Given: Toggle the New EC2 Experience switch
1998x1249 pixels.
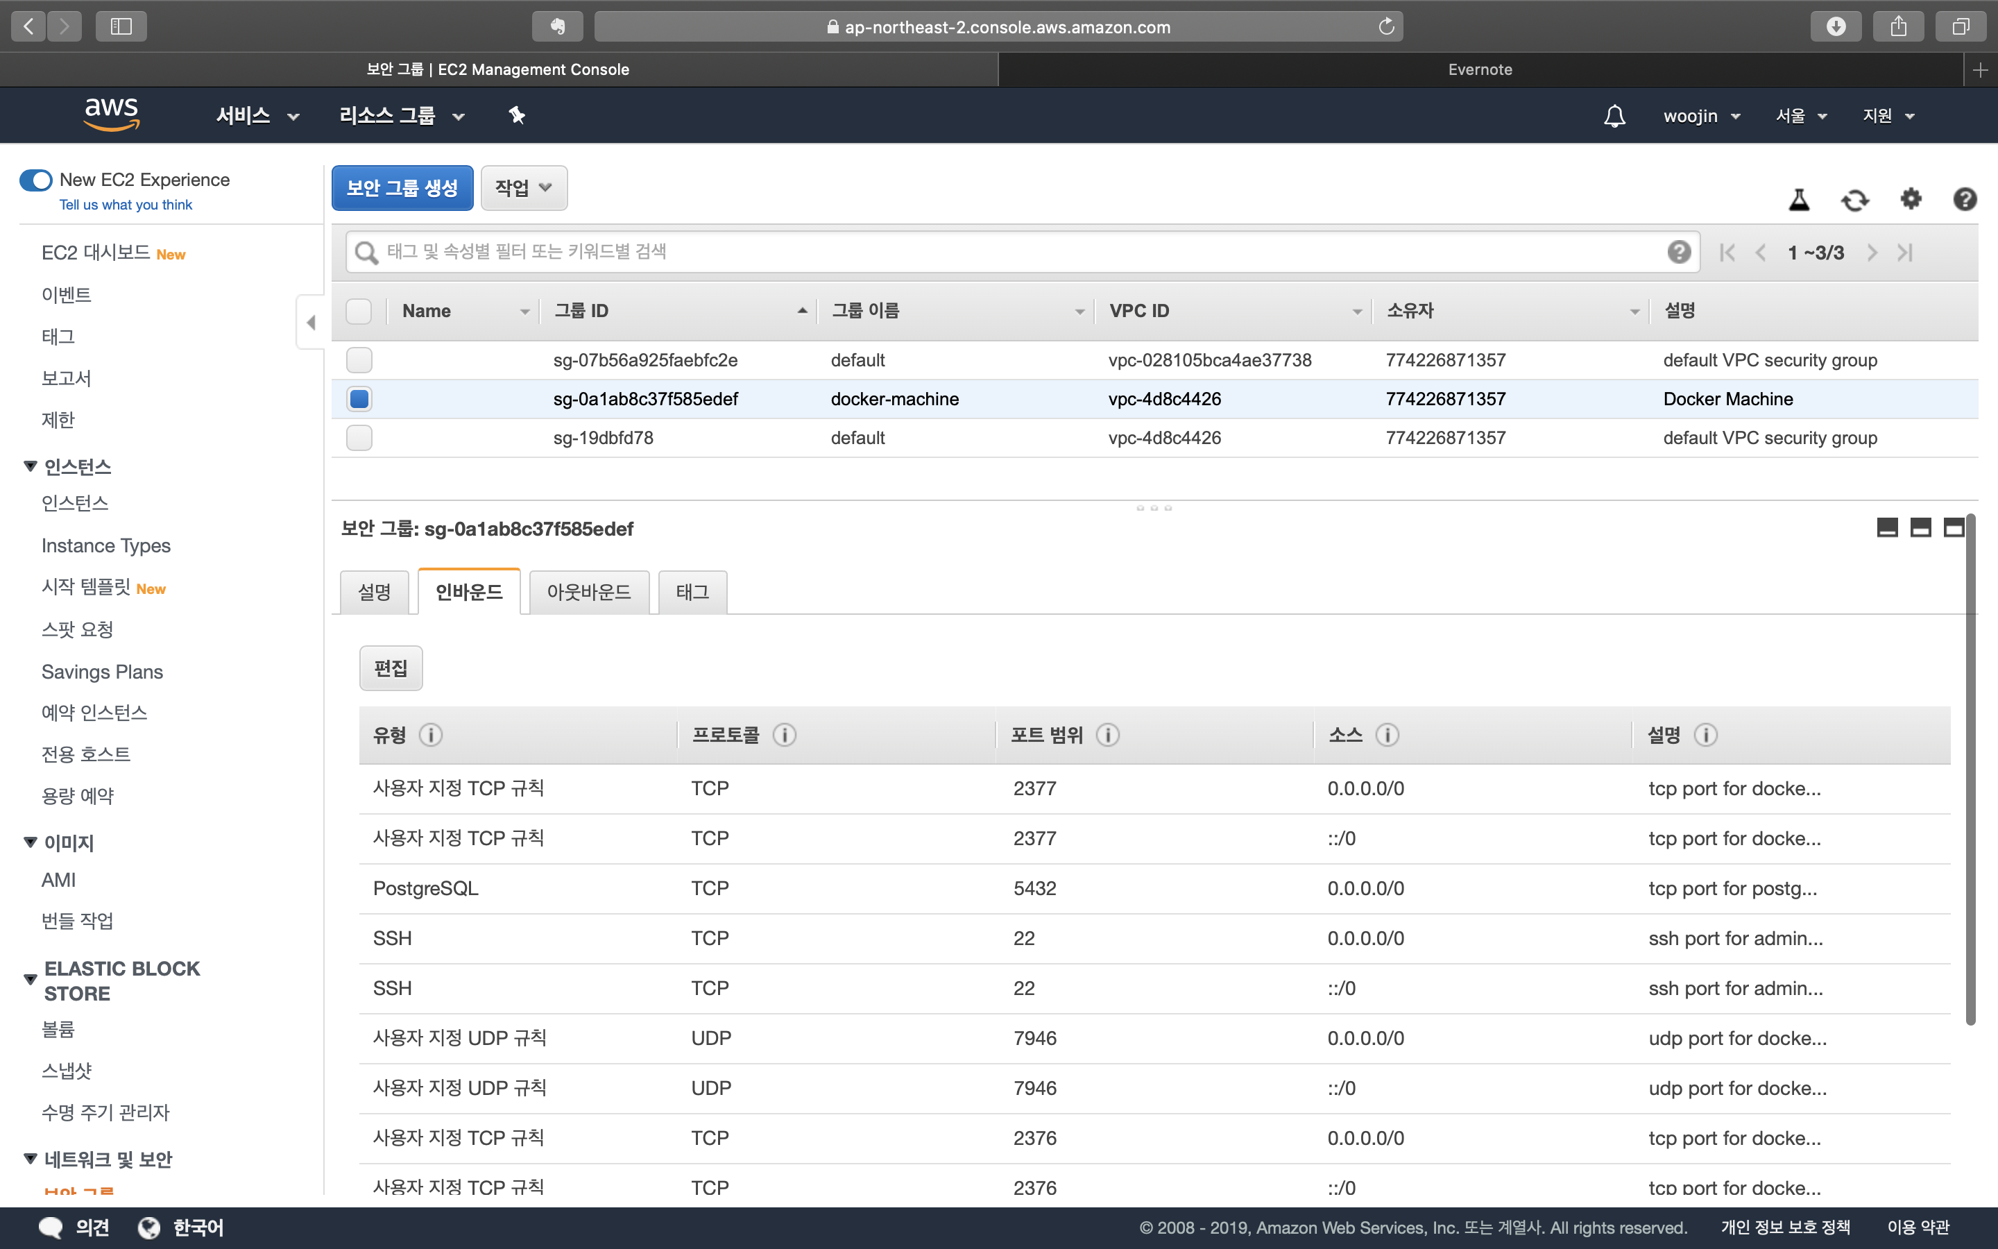Looking at the screenshot, I should [35, 180].
